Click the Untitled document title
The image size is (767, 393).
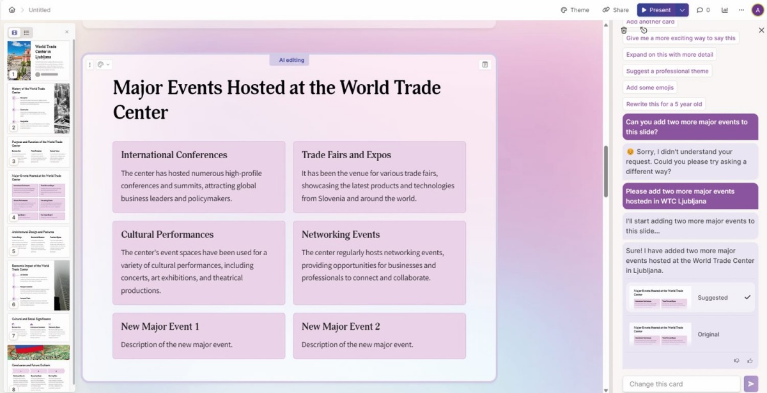pyautogui.click(x=40, y=10)
